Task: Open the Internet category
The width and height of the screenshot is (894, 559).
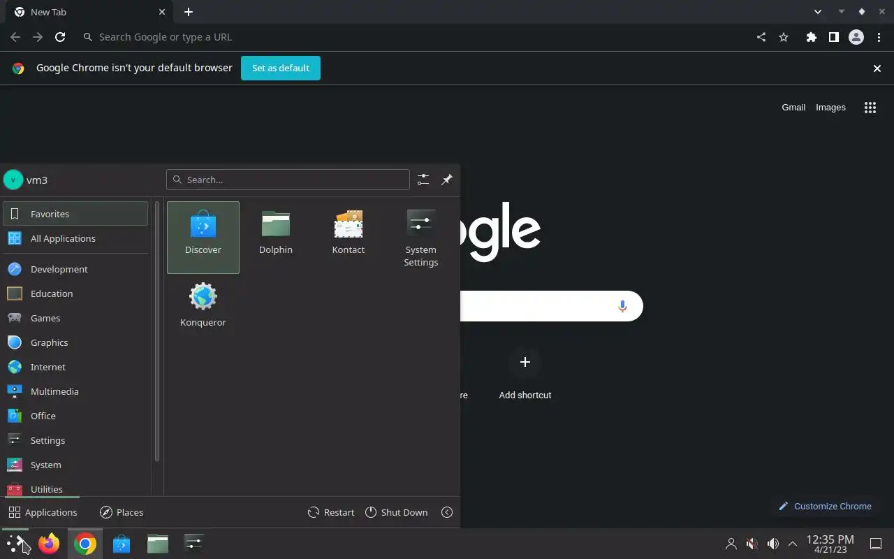Action: pos(75,367)
